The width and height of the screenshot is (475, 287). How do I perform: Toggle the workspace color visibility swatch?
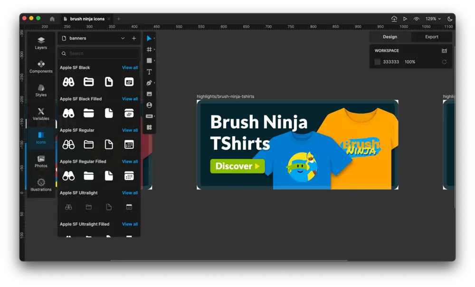click(x=377, y=61)
